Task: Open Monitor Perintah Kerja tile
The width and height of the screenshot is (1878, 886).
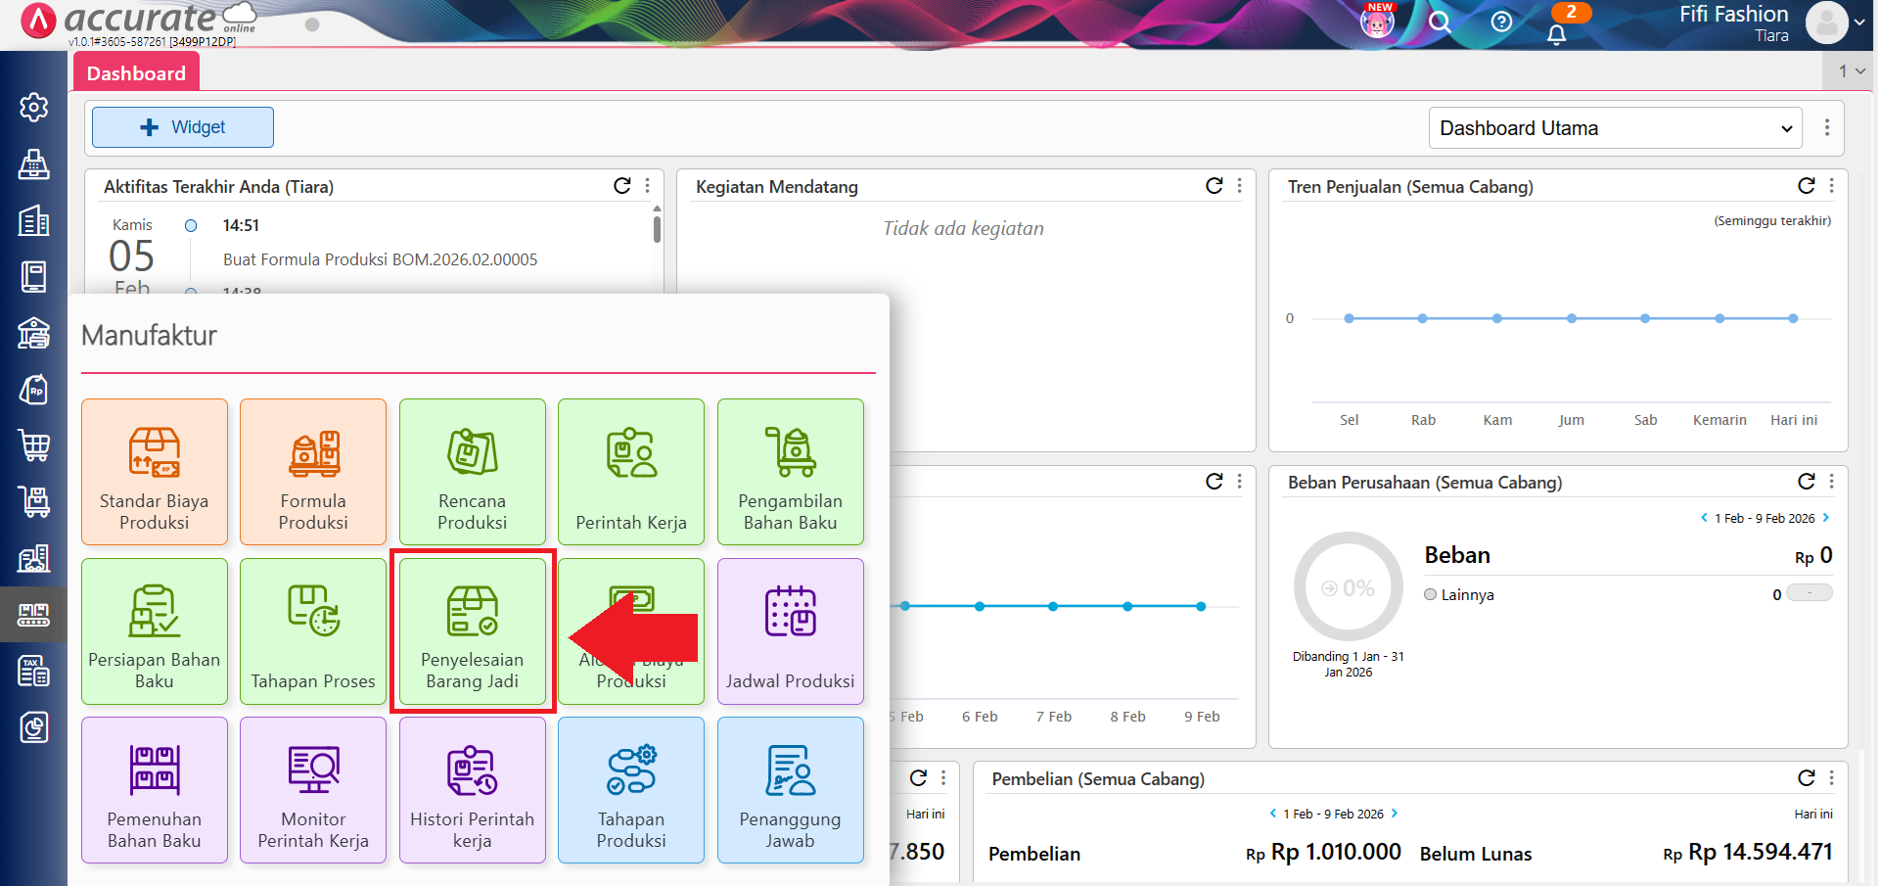Action: point(313,790)
